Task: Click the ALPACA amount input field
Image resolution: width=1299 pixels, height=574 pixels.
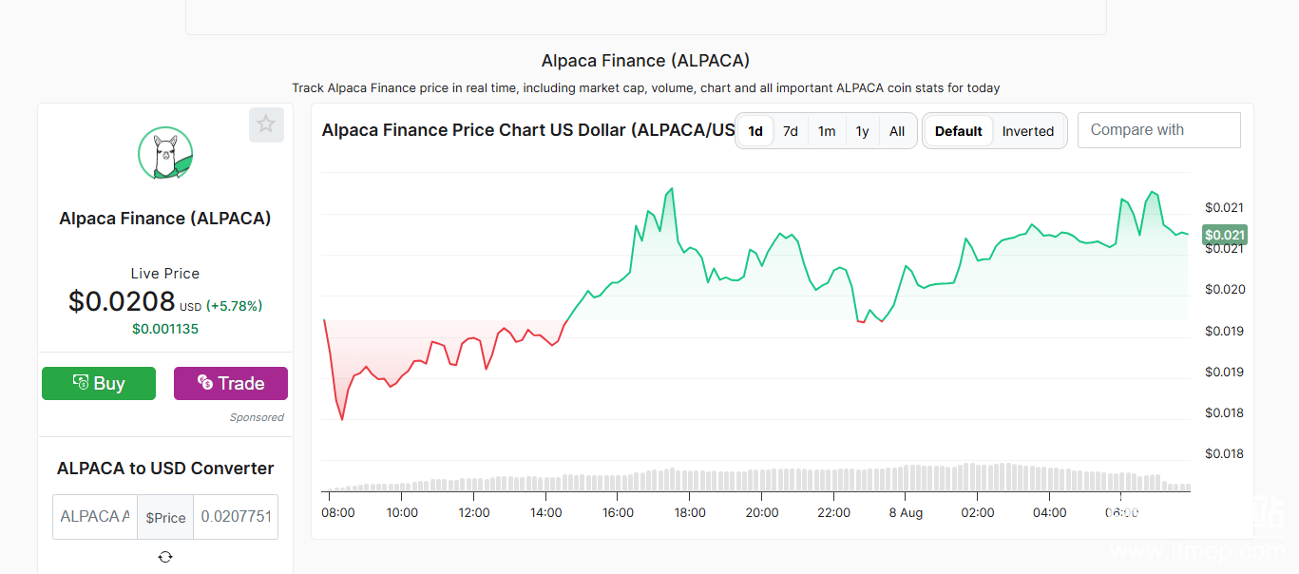Action: coord(95,517)
